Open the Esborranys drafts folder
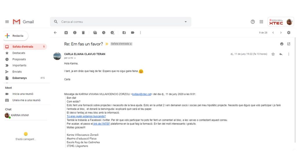This screenshot has width=297, height=167. pos(19,78)
